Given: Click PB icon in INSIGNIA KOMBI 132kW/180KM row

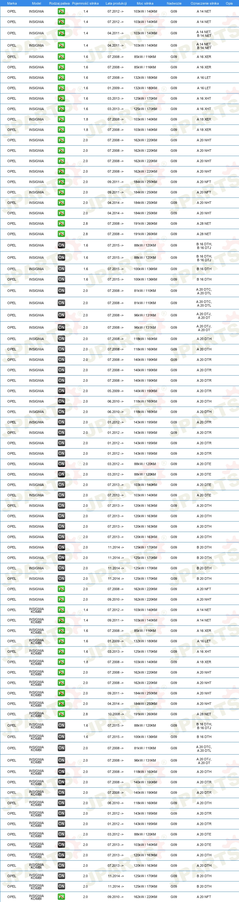Looking at the screenshot, I should pos(61,641).
